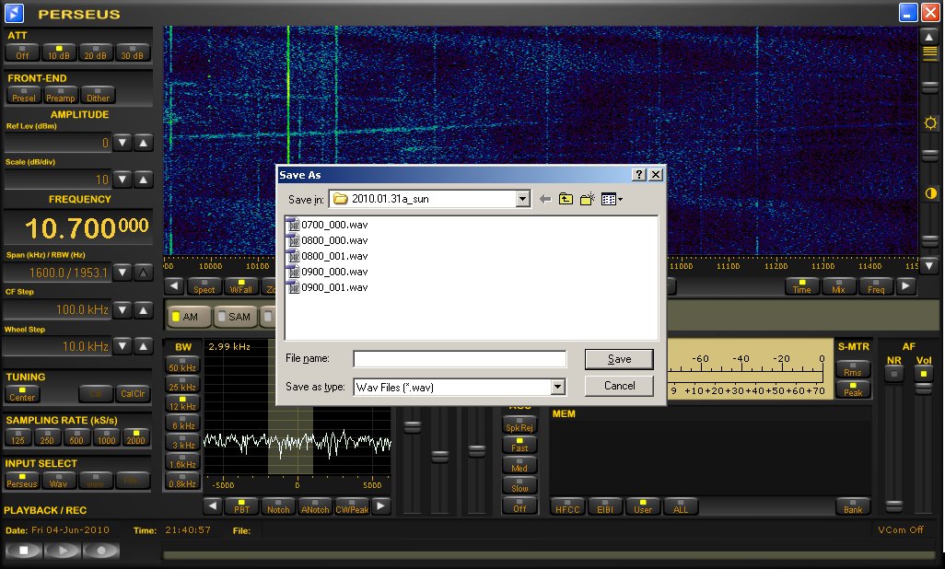Image resolution: width=945 pixels, height=569 pixels.
Task: Decrease the Span/RBW setting
Action: [x=122, y=273]
